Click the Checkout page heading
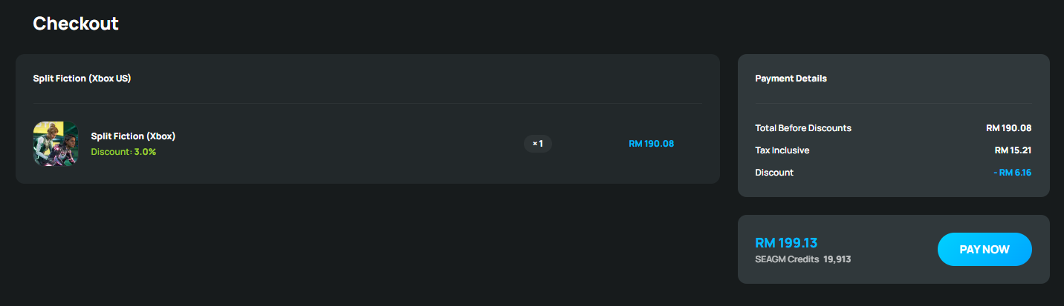 pyautogui.click(x=76, y=24)
